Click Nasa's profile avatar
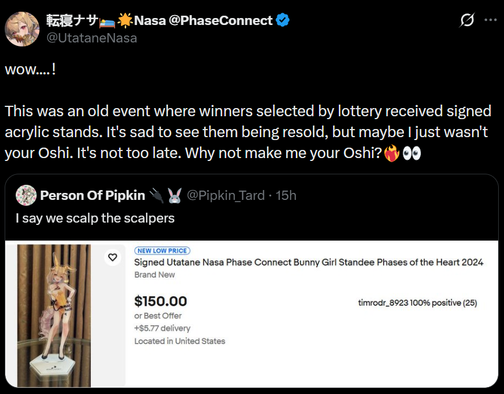504x394 pixels. (22, 28)
